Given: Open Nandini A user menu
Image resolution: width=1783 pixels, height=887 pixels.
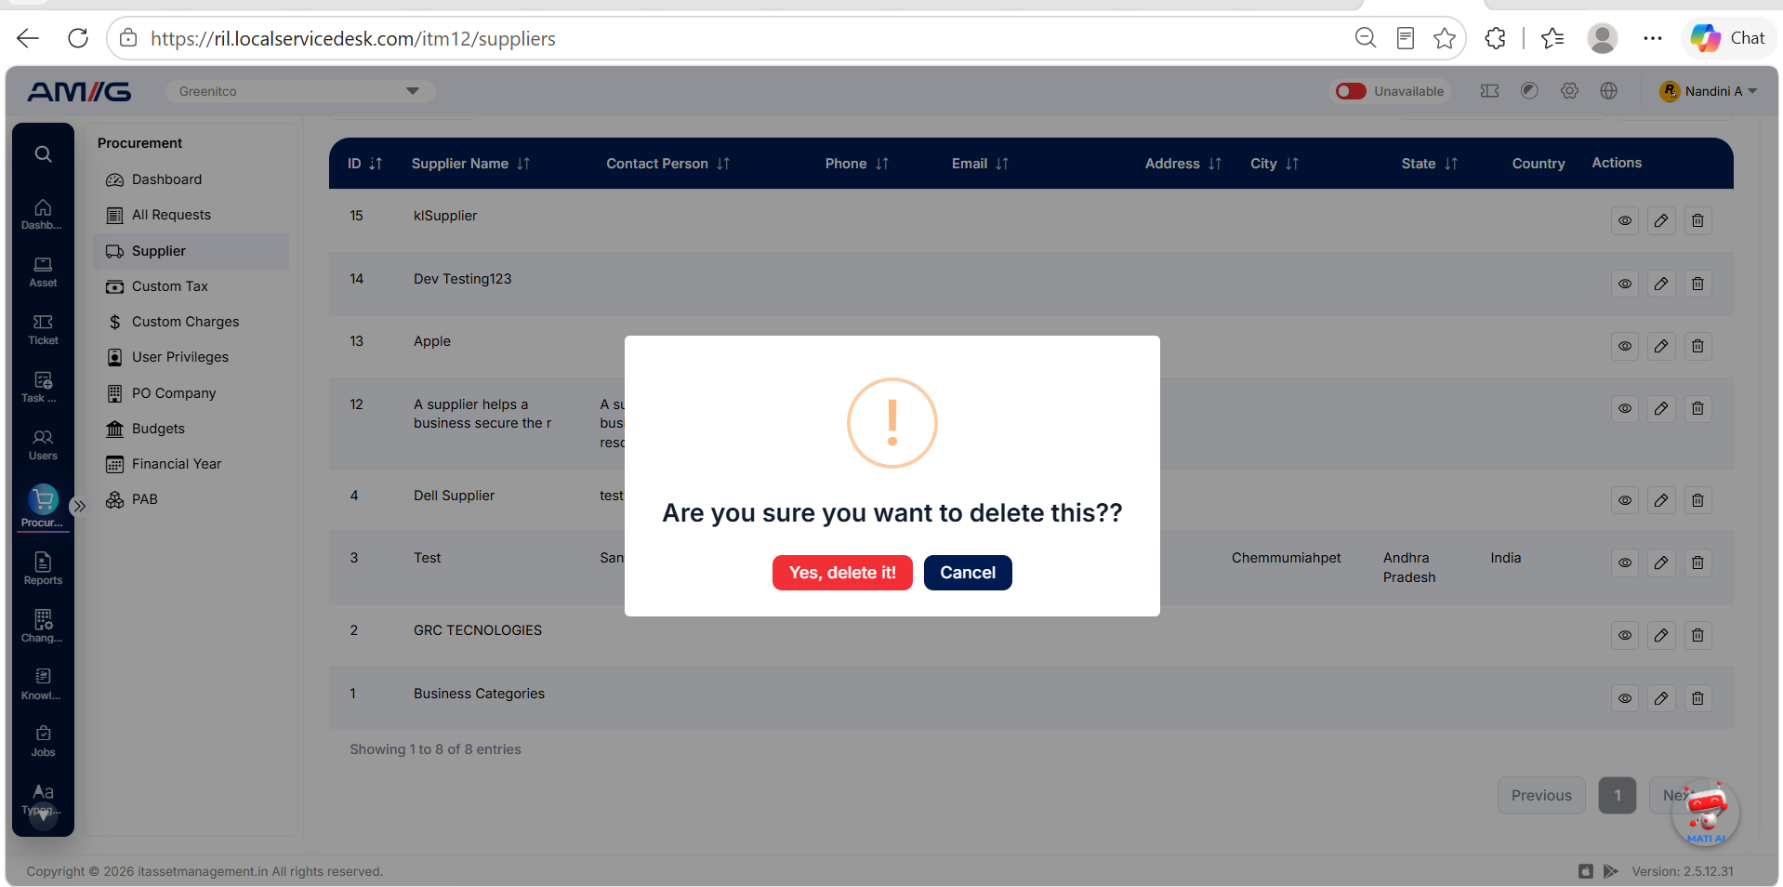Looking at the screenshot, I should [x=1709, y=91].
